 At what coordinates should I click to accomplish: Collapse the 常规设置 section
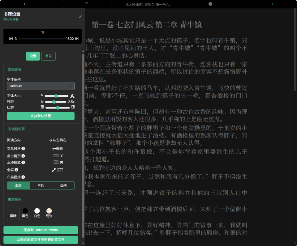point(72,70)
